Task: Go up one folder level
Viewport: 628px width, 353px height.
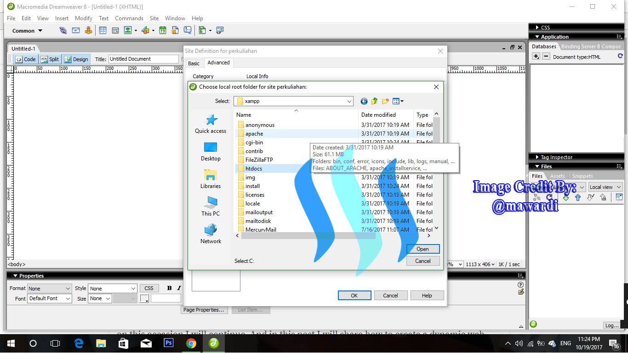Action: 374,101
